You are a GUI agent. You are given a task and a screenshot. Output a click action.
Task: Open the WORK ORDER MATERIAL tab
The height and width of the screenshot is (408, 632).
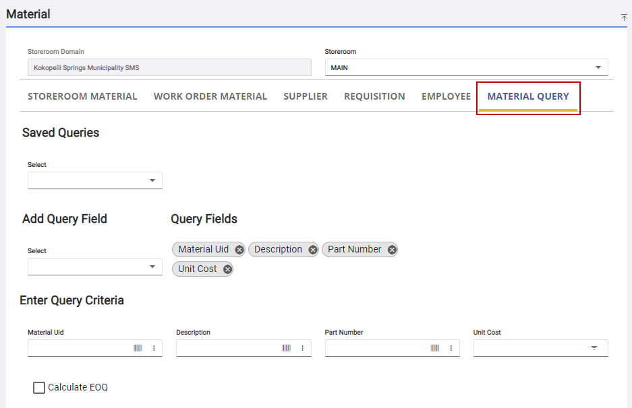(210, 96)
